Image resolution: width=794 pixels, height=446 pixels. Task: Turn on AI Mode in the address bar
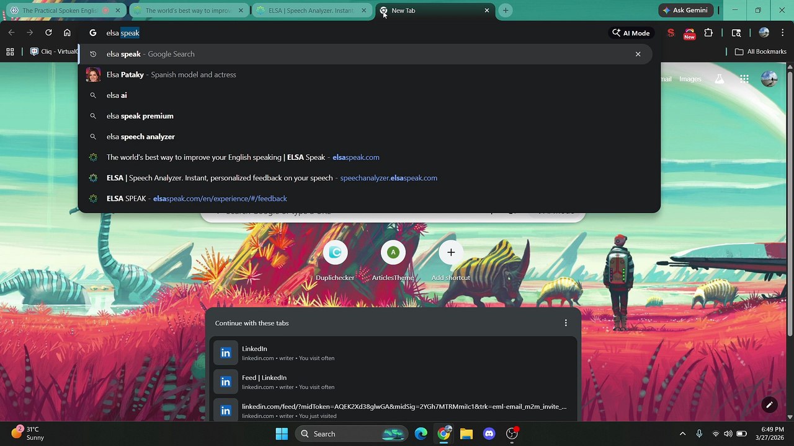point(631,33)
